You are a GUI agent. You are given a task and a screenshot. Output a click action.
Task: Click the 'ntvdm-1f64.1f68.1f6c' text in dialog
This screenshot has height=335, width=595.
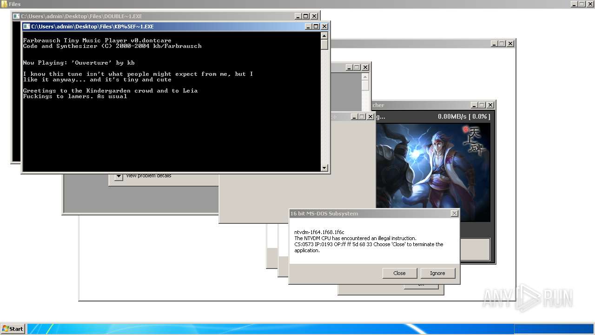pyautogui.click(x=319, y=232)
